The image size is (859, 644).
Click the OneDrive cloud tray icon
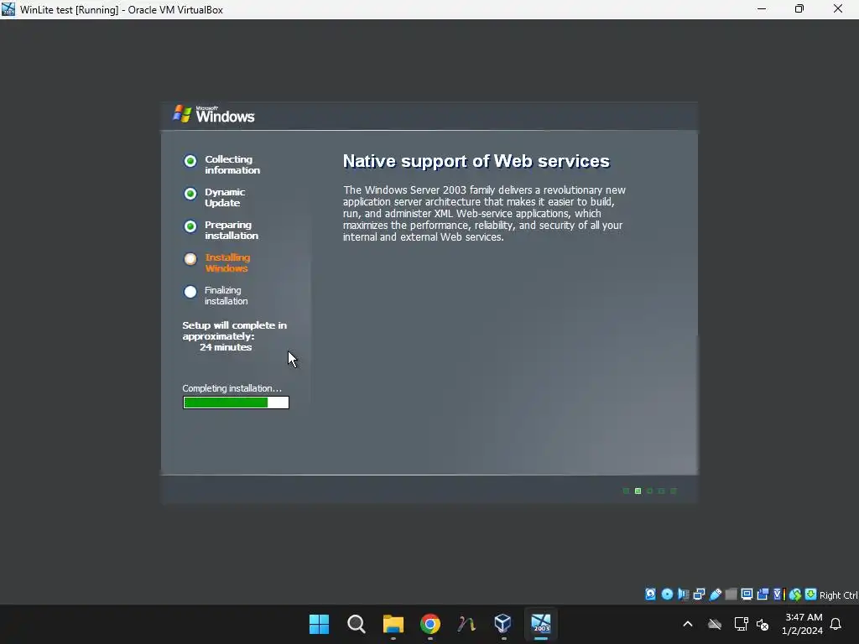715,624
